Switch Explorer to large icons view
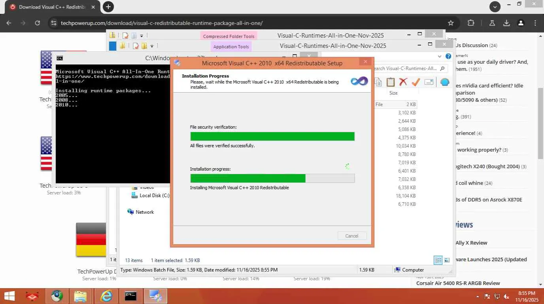Image resolution: width=544 pixels, height=304 pixels. 447,260
